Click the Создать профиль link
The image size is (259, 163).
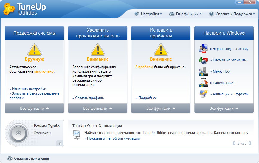point(88,98)
